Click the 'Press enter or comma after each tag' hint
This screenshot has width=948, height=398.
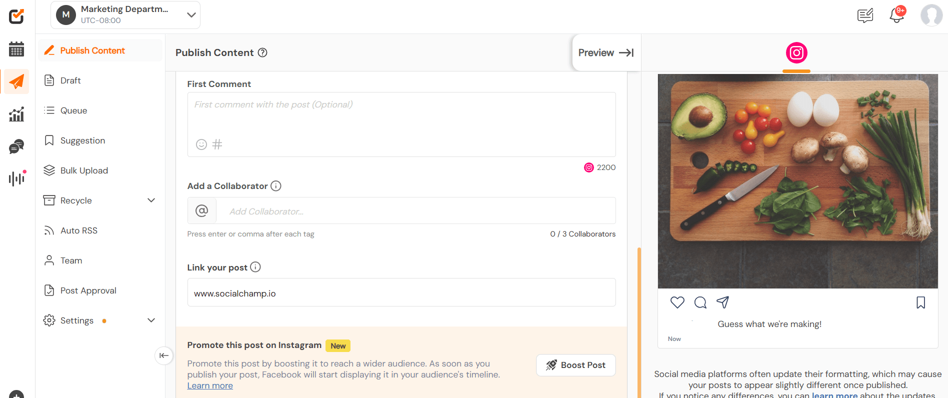pyautogui.click(x=251, y=234)
